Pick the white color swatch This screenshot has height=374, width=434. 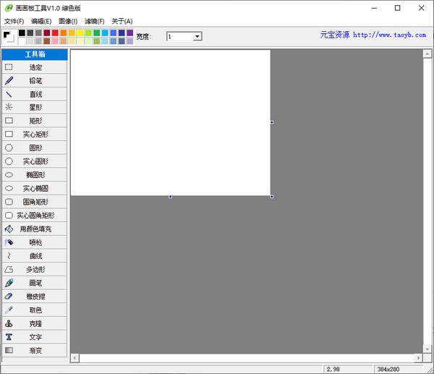[22, 41]
